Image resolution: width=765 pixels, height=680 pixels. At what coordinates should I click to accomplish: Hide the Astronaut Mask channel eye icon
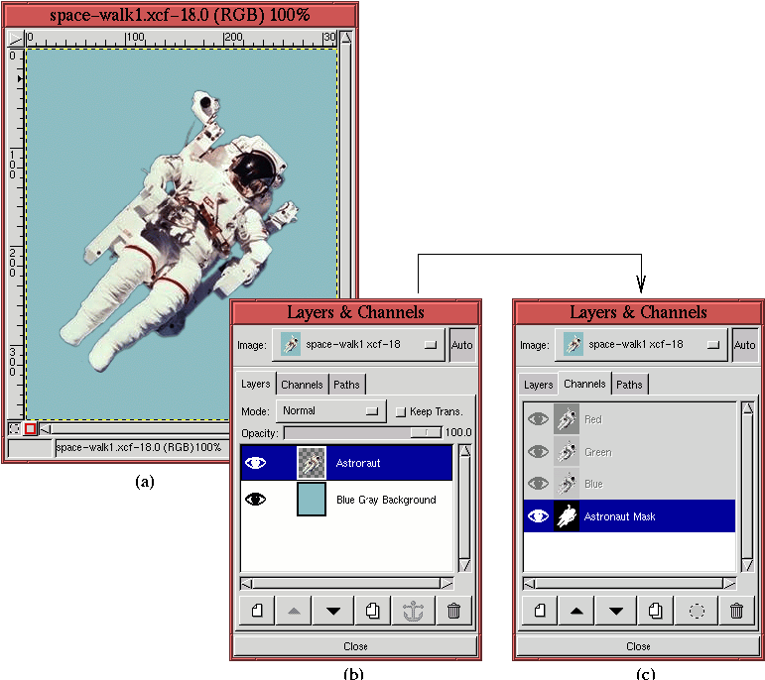point(539,516)
